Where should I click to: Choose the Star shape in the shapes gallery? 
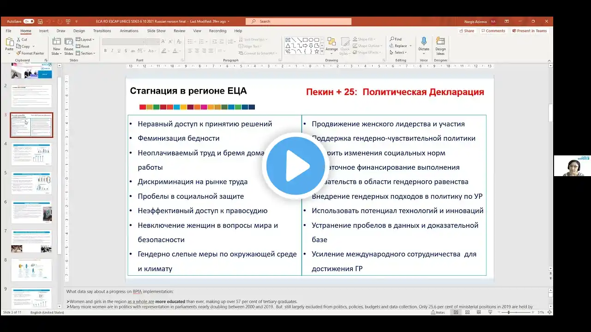click(316, 51)
